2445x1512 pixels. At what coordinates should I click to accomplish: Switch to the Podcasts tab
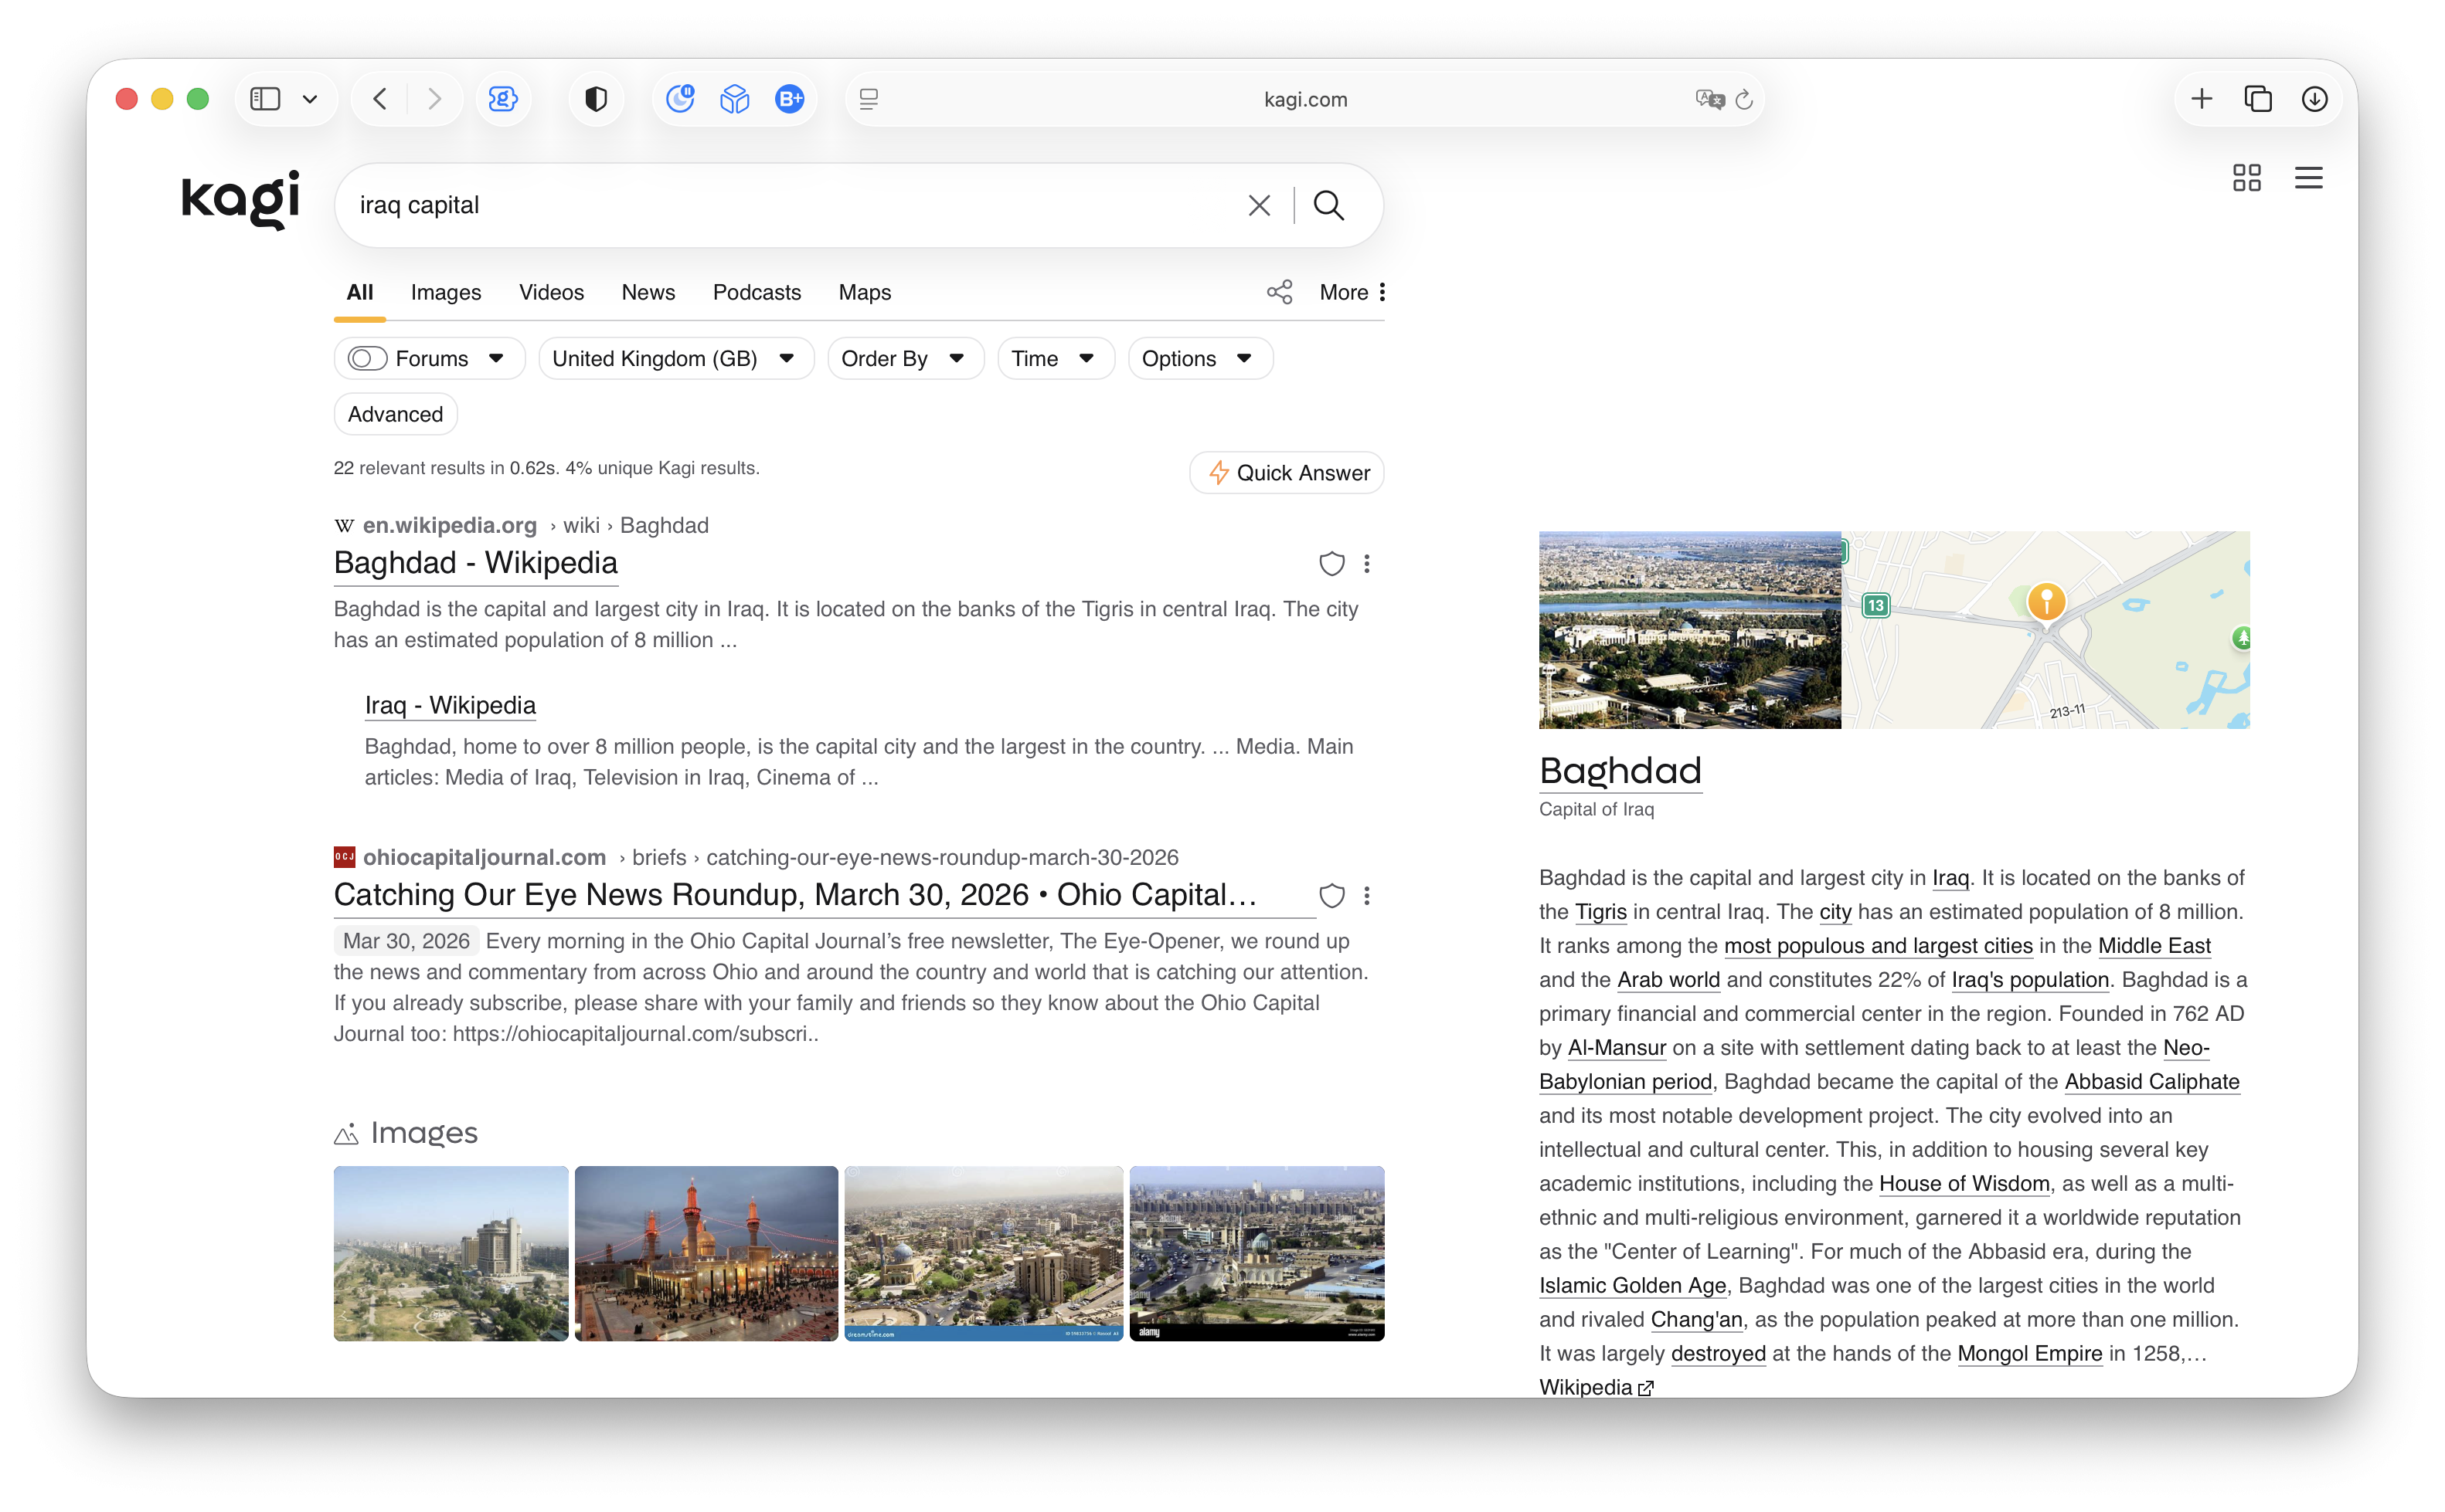point(757,292)
